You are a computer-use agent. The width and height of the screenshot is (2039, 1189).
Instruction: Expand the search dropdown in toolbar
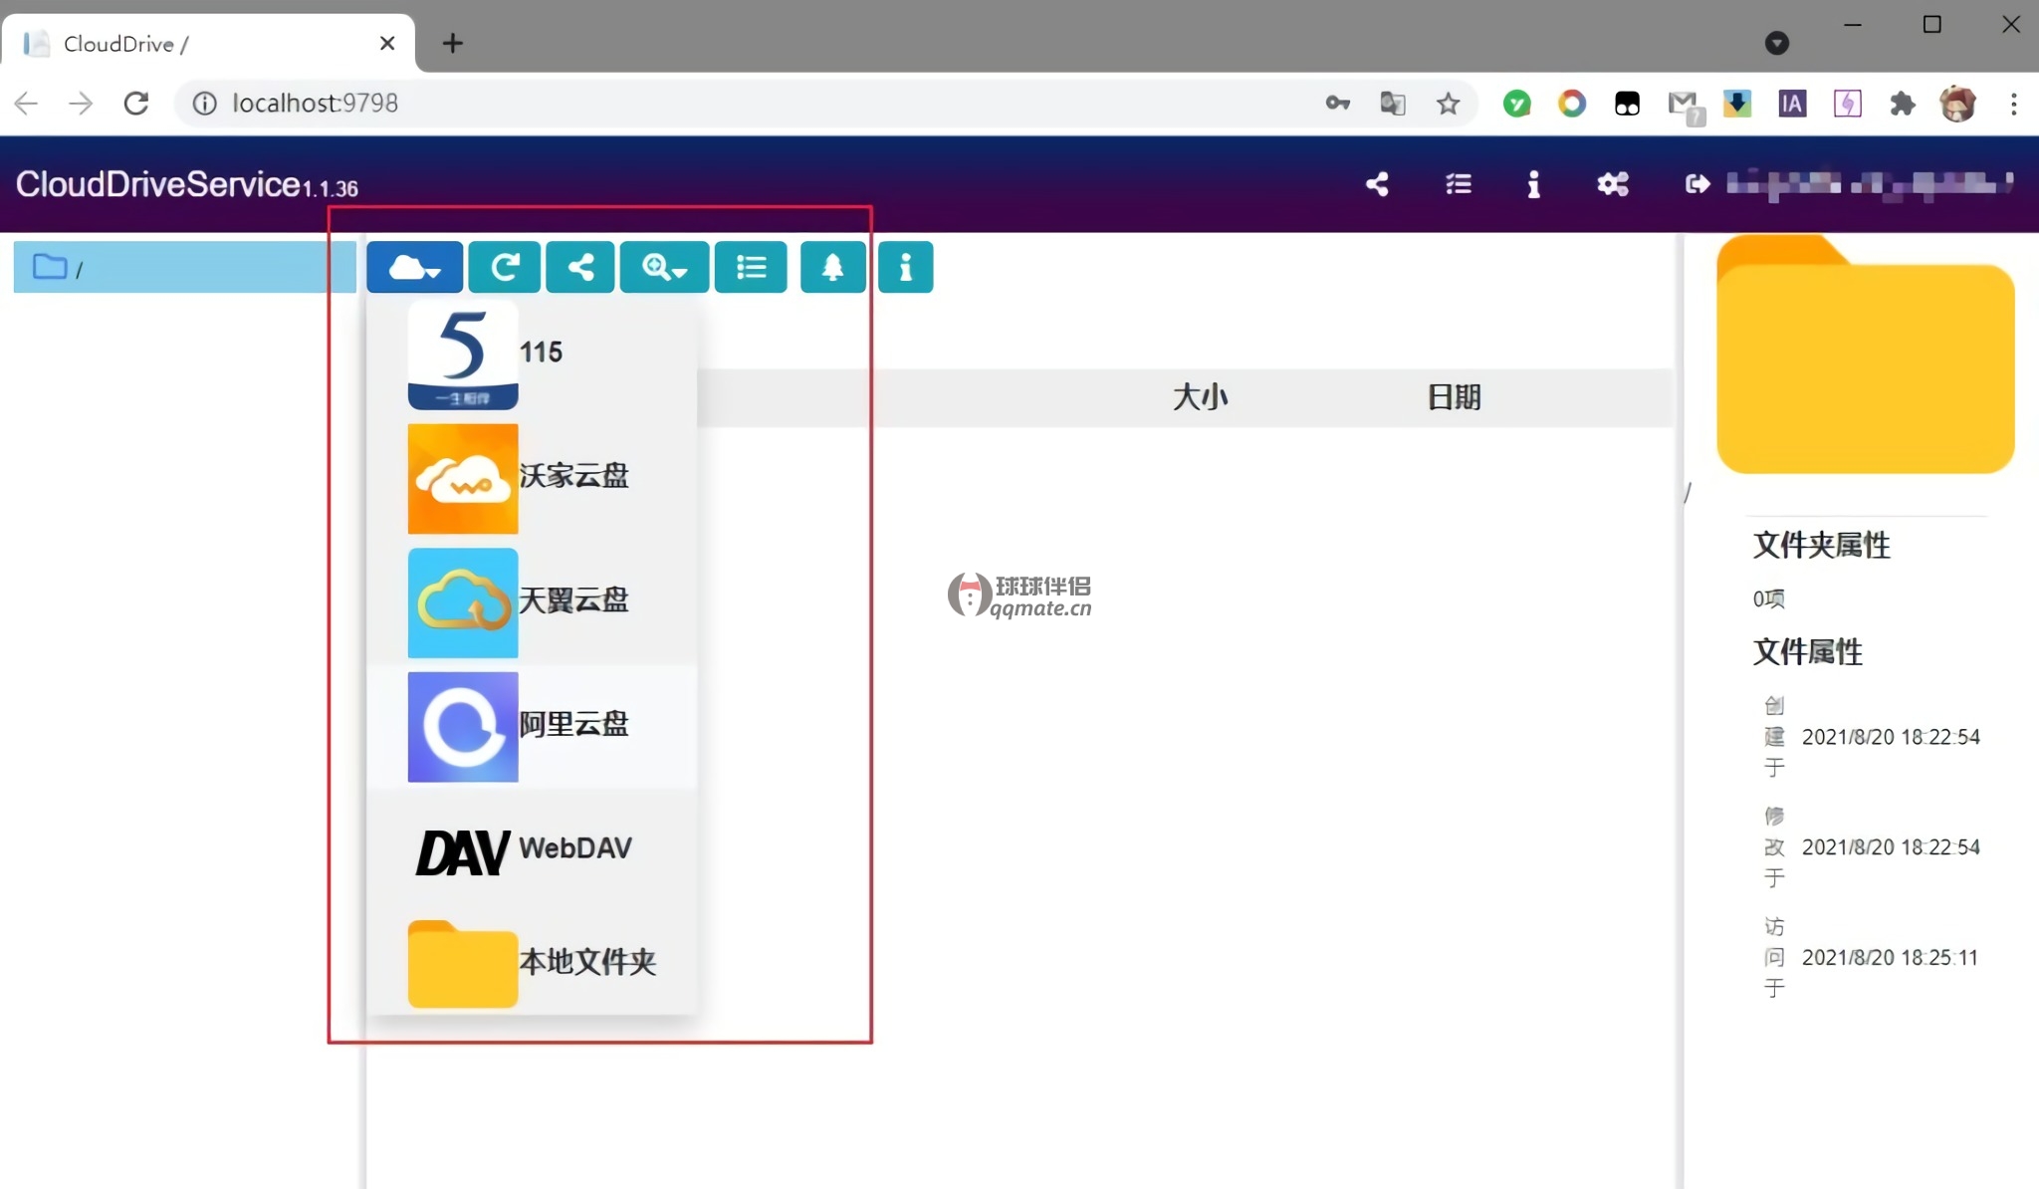point(664,267)
